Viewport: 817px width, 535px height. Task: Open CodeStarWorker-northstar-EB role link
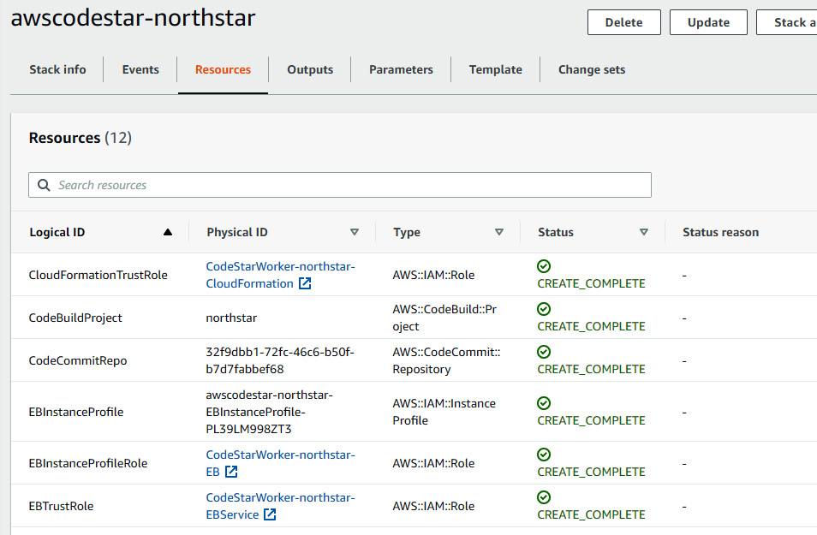click(280, 462)
